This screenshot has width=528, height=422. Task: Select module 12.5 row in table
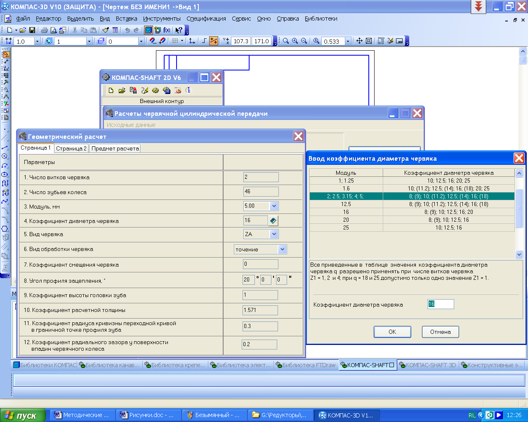coord(412,204)
